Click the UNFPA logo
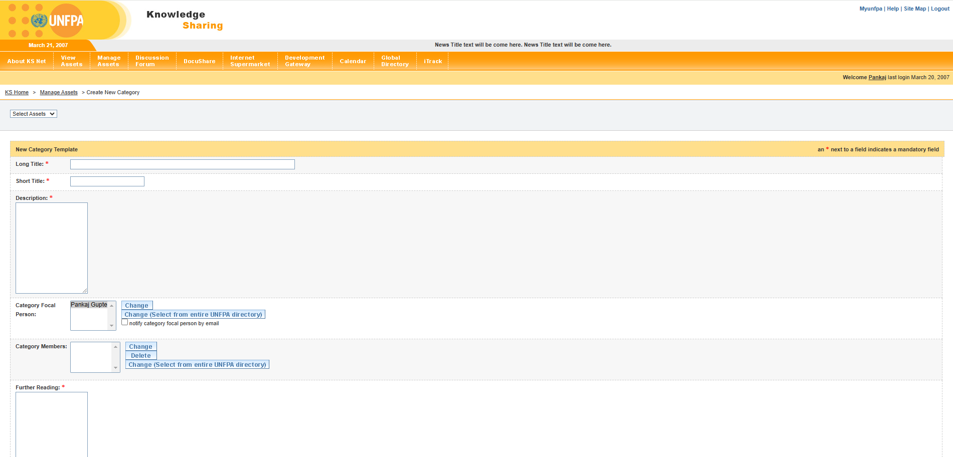953x457 pixels. tap(57, 21)
